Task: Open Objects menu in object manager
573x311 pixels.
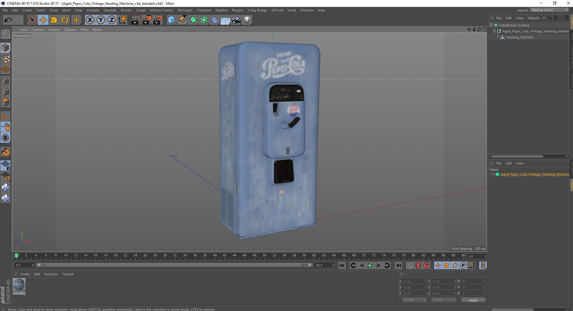Action: 533,18
